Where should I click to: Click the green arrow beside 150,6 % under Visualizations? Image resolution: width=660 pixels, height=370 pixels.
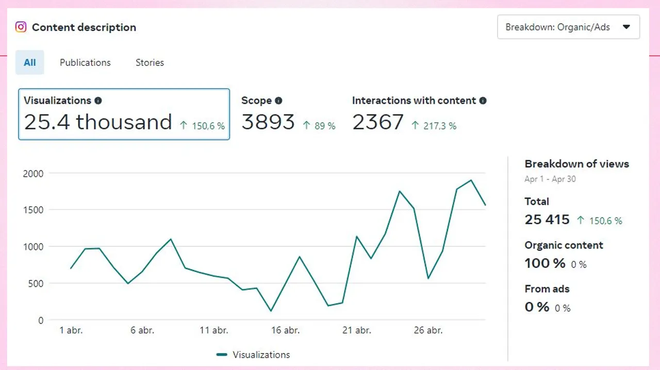pyautogui.click(x=184, y=125)
